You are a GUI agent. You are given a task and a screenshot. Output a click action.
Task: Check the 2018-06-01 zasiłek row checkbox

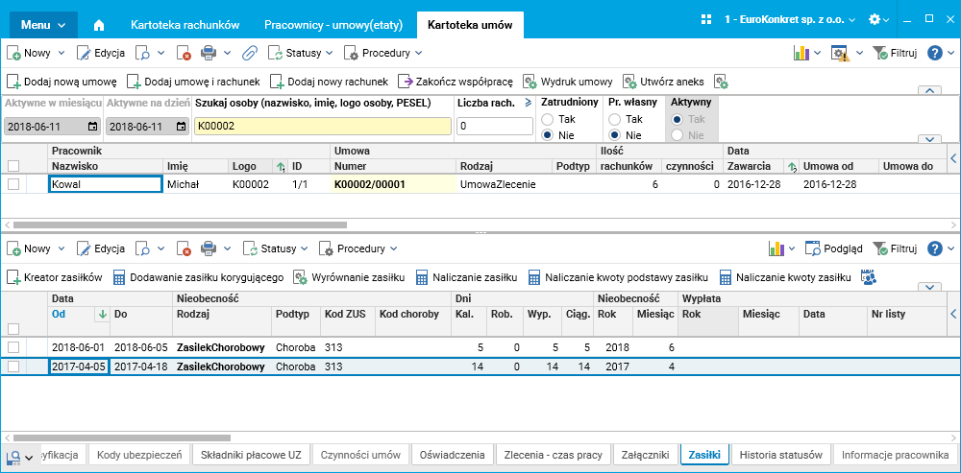click(x=13, y=346)
